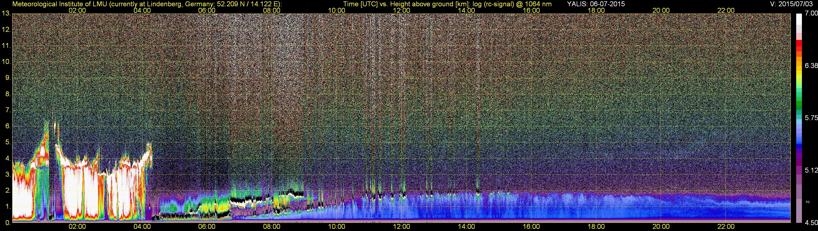Click the 4 km height axis label
The width and height of the screenshot is (818, 231).
pos(8,158)
